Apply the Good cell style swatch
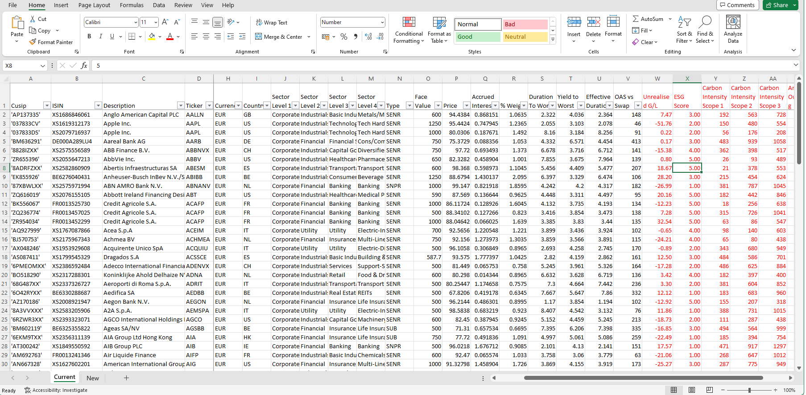 point(477,37)
